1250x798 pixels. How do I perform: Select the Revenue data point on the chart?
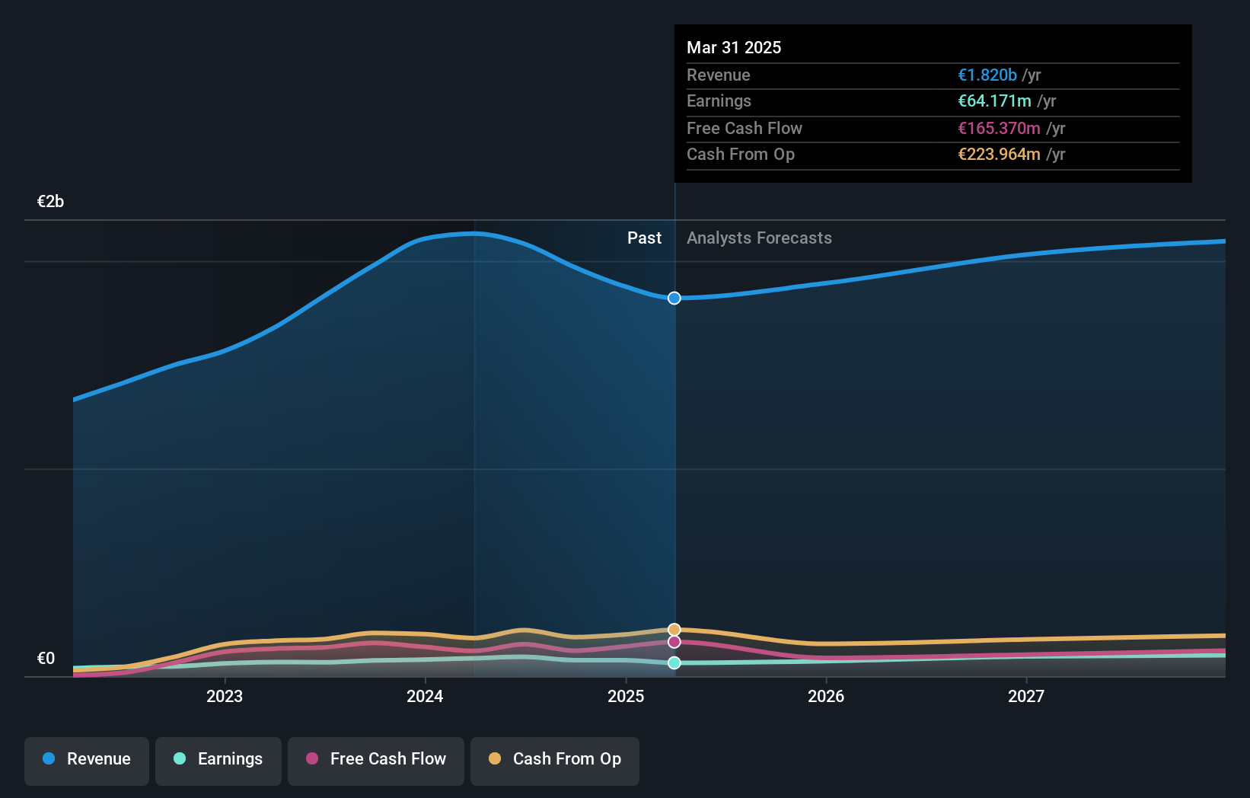pyautogui.click(x=674, y=298)
